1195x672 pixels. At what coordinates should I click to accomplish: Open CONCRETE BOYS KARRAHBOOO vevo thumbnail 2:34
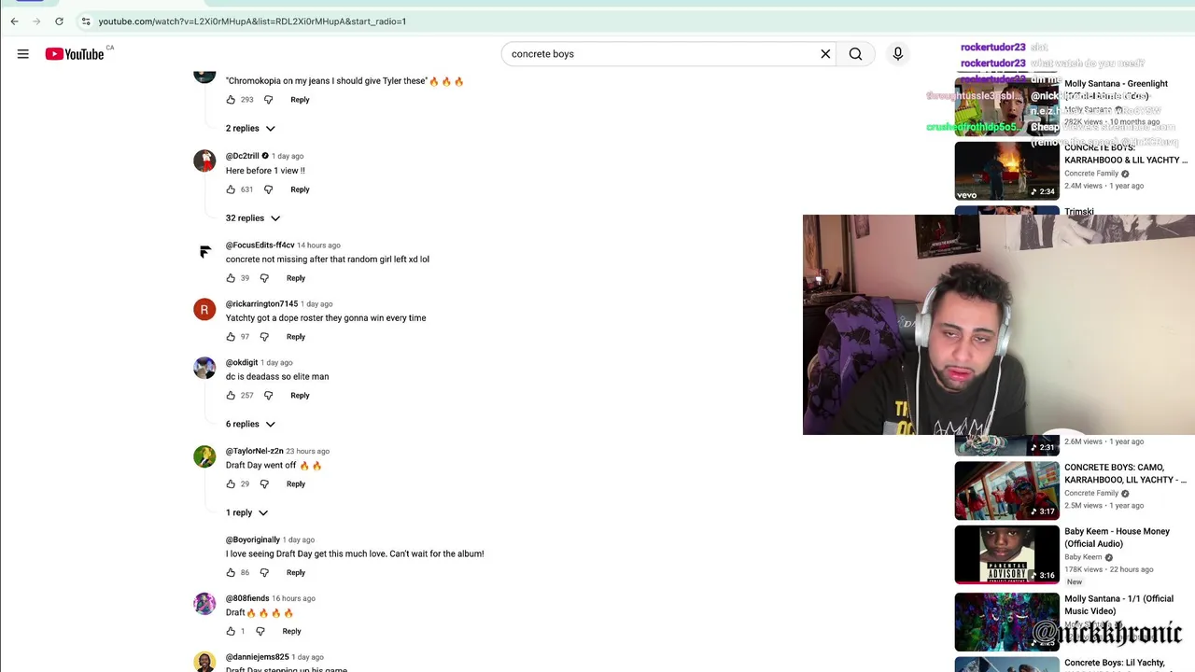tap(1006, 171)
